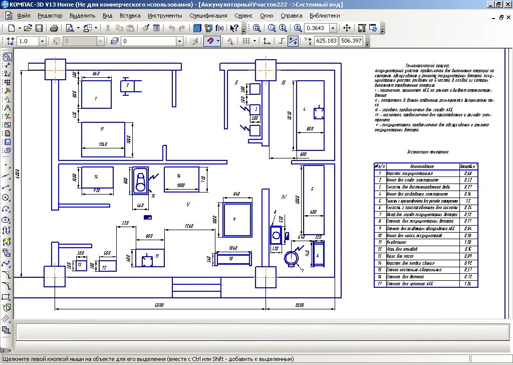Open the Редактор menu

coord(50,16)
